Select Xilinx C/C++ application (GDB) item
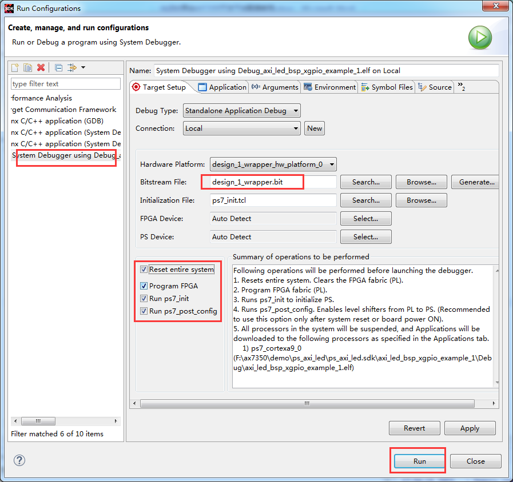Viewport: 513px width, 482px height. [57, 121]
